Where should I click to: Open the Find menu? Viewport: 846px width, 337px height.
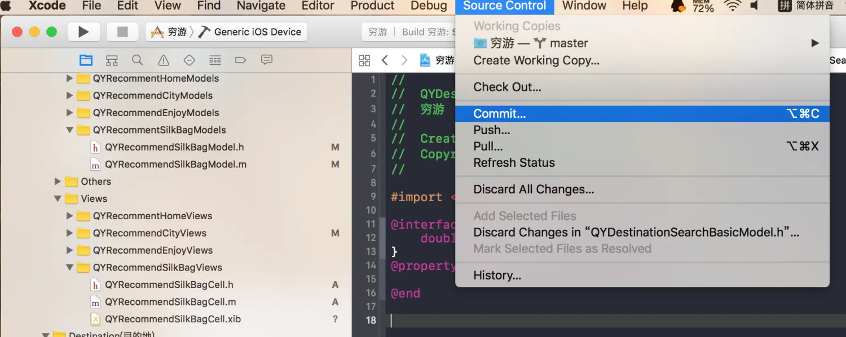tap(209, 6)
